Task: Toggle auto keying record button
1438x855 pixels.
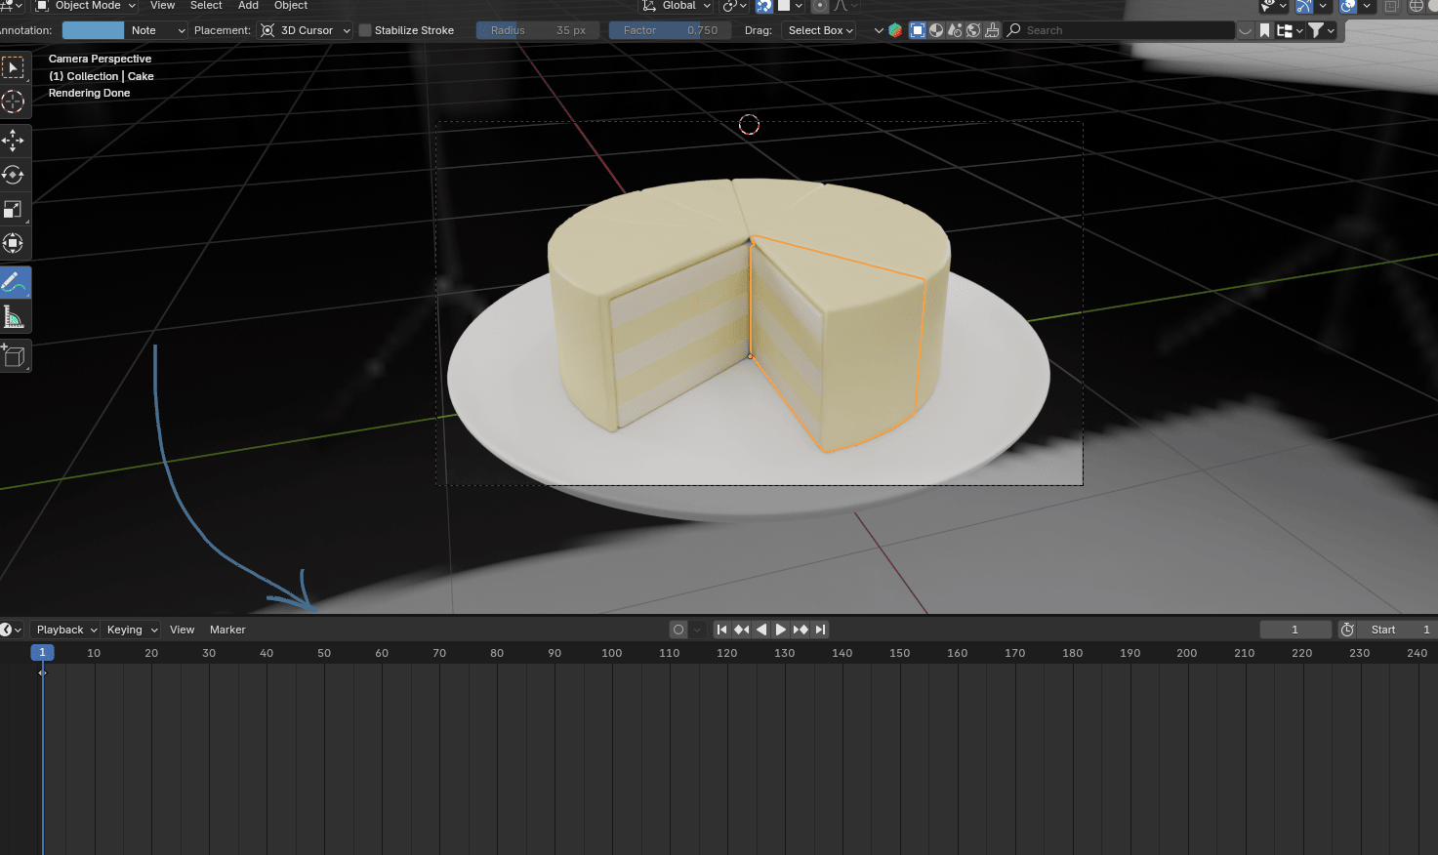Action: click(678, 630)
